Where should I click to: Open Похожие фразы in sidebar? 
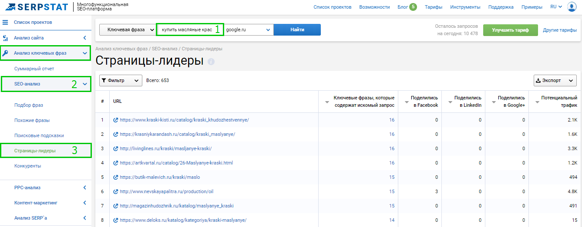point(32,120)
